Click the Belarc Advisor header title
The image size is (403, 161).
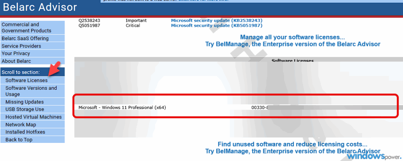tap(40, 7)
